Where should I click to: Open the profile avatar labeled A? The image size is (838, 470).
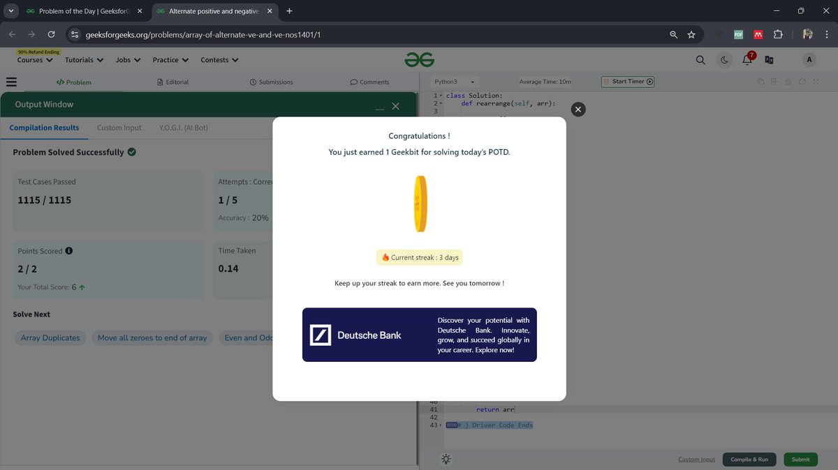pyautogui.click(x=809, y=60)
